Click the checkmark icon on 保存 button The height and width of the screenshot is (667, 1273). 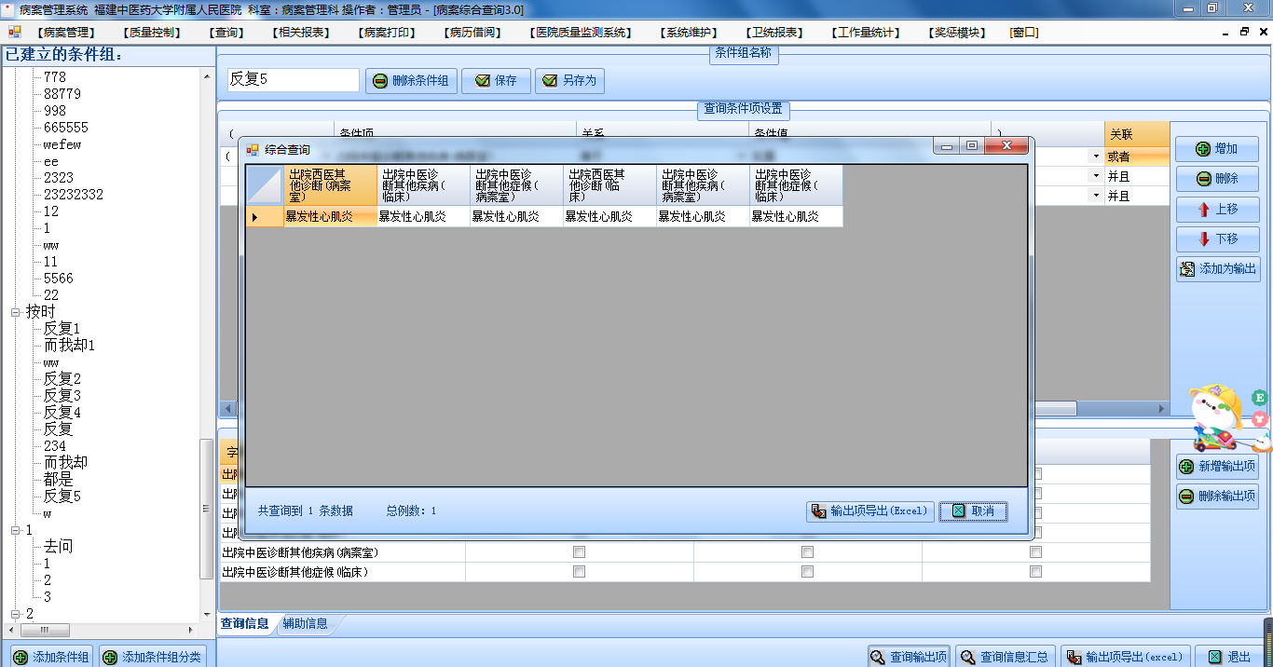click(483, 81)
